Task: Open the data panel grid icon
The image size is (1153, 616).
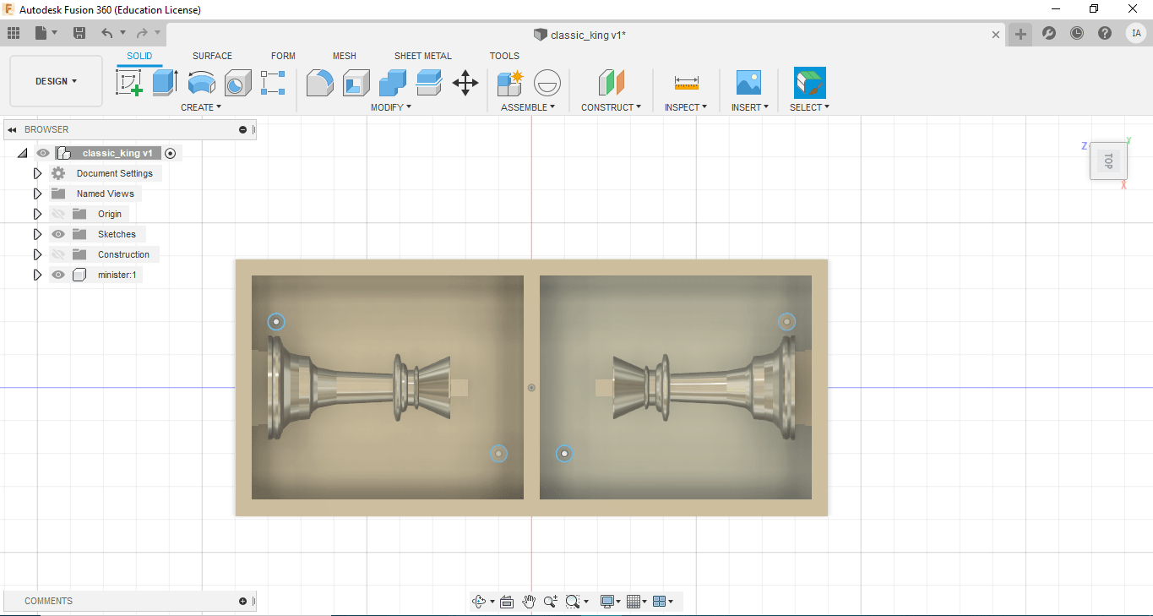Action: coord(14,33)
